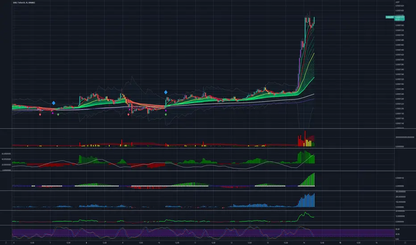Click the day 12 label on time axis
This screenshot has width=416, height=245.
(x=231, y=243)
